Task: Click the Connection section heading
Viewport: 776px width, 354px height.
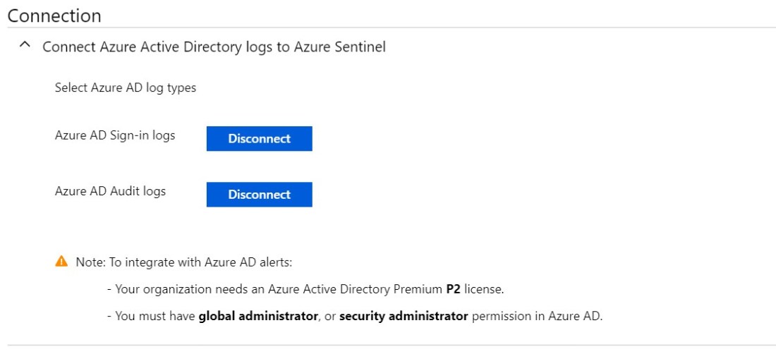Action: 54,16
